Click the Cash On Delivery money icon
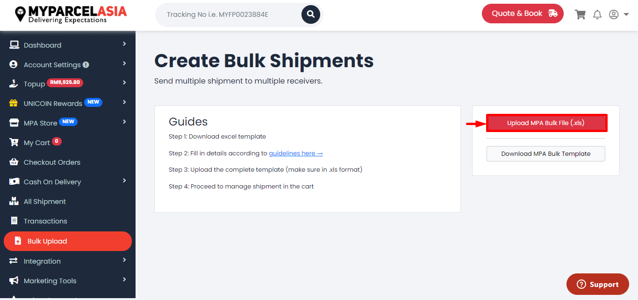This screenshot has height=300, width=638. click(14, 181)
